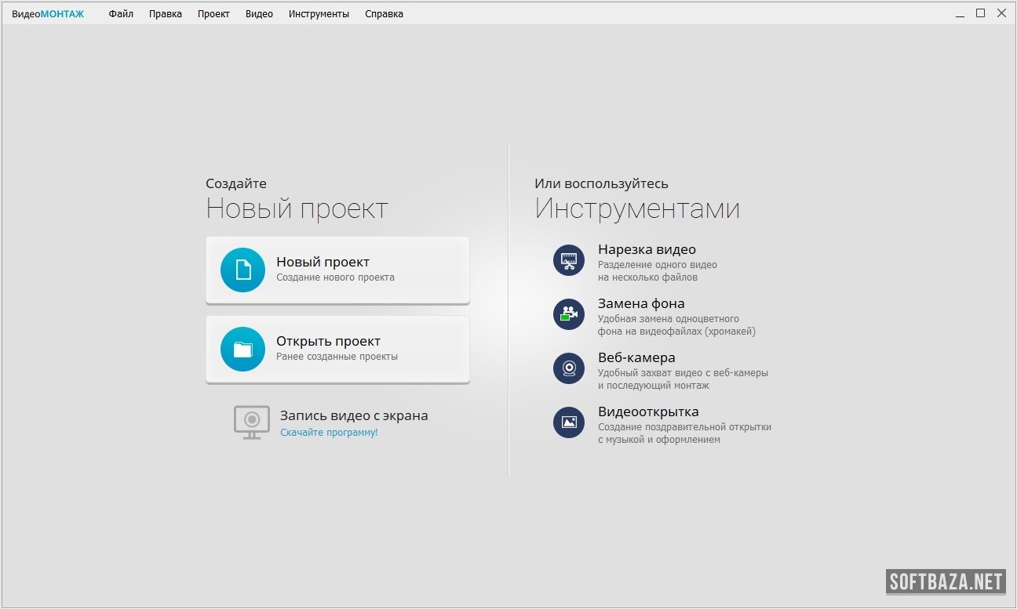Open the Инструменты menu

click(319, 14)
